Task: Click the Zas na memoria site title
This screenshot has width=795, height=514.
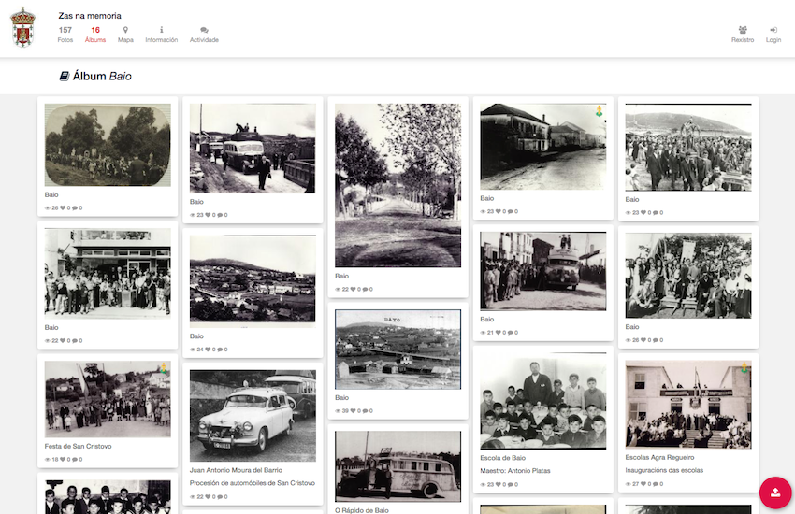Action: [90, 16]
